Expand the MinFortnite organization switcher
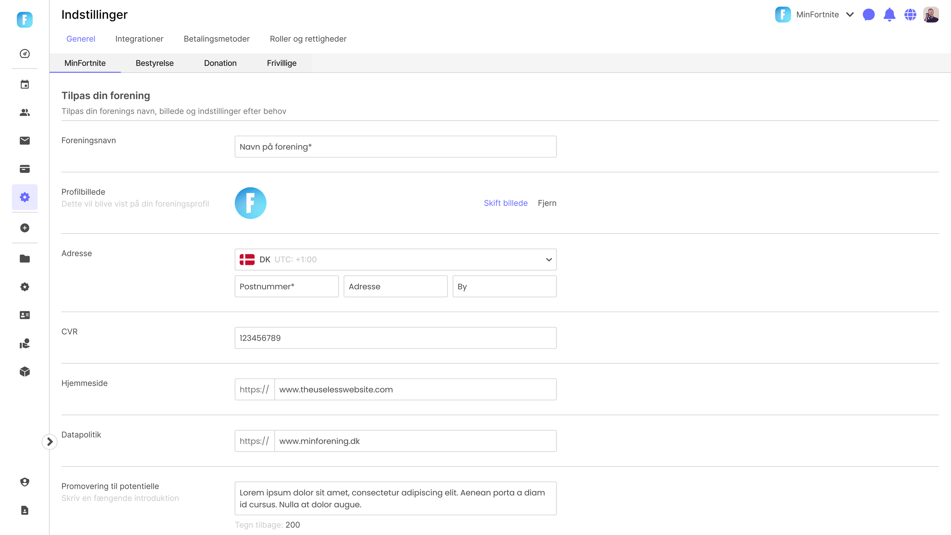 [x=849, y=15]
